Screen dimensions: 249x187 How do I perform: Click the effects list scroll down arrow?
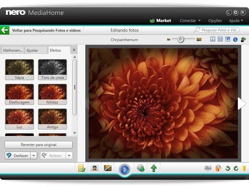click(x=75, y=133)
